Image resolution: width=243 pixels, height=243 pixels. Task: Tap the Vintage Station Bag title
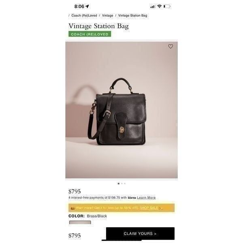(98, 26)
